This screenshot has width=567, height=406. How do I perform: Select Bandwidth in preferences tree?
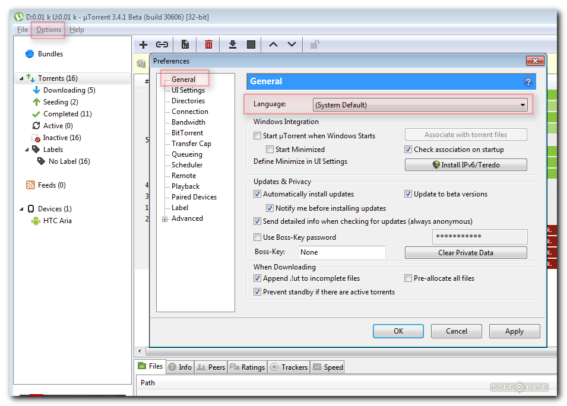[188, 122]
